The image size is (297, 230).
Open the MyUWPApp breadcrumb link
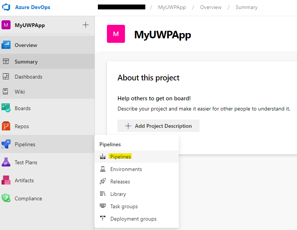pos(172,7)
